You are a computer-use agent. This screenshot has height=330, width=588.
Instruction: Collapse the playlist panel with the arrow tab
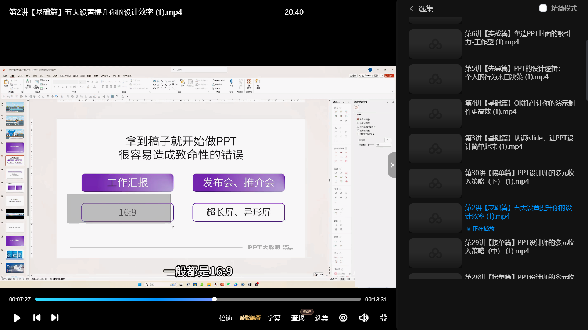392,165
